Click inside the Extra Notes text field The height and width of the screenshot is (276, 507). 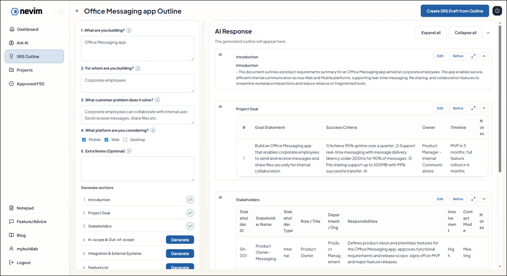(137, 169)
